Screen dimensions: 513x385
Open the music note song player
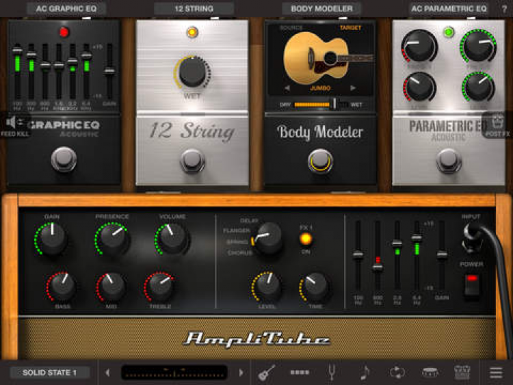365,373
